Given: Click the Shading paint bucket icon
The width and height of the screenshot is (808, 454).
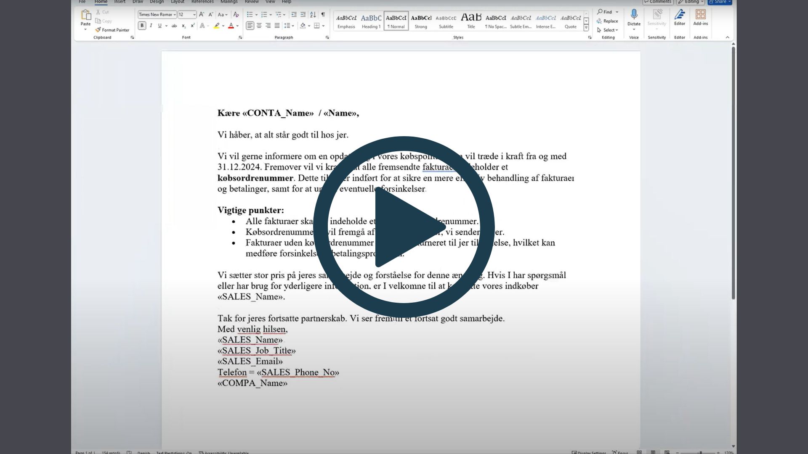Looking at the screenshot, I should [x=303, y=26].
